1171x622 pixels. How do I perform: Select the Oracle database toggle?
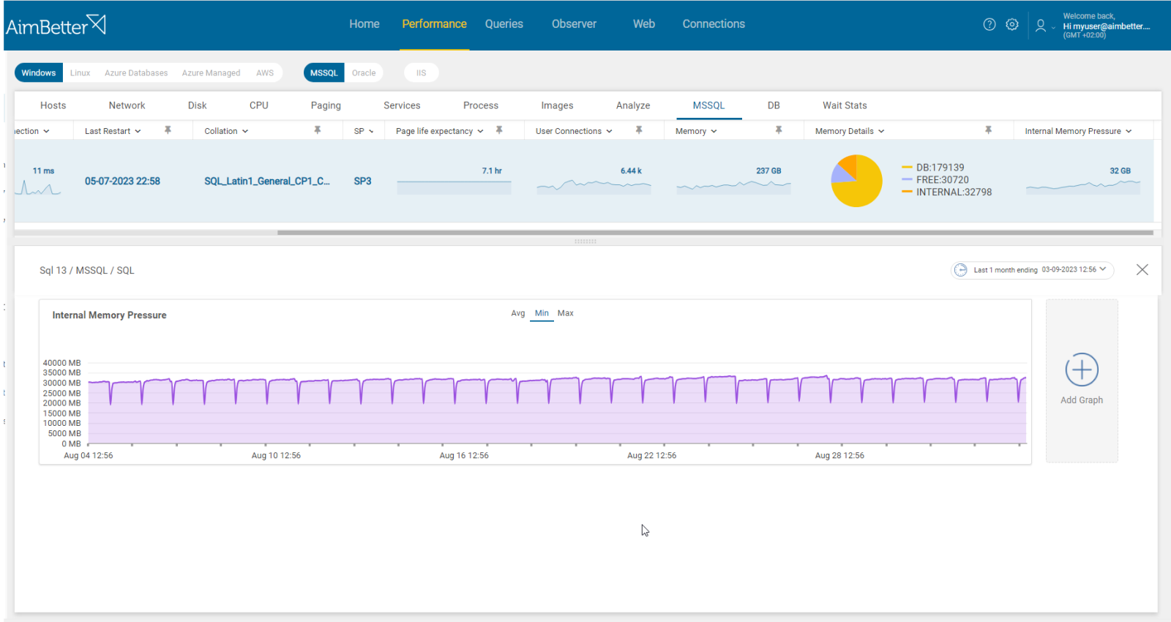click(x=364, y=72)
